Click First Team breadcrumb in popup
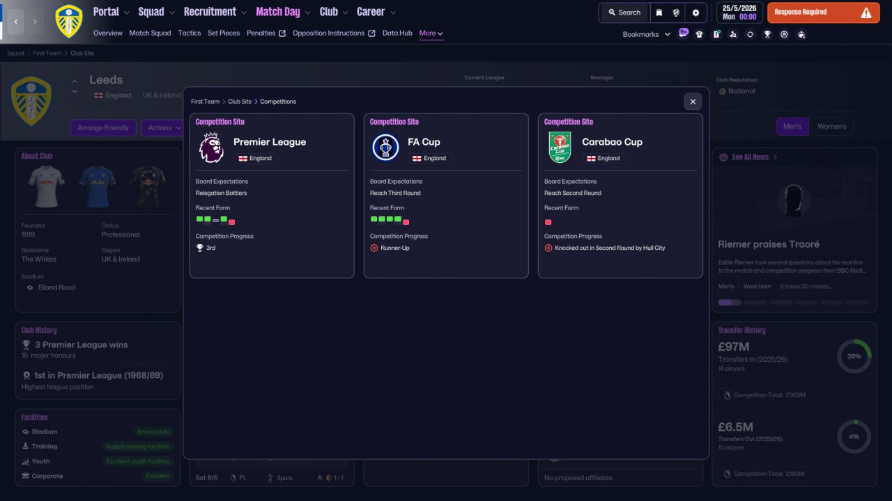 tap(205, 102)
